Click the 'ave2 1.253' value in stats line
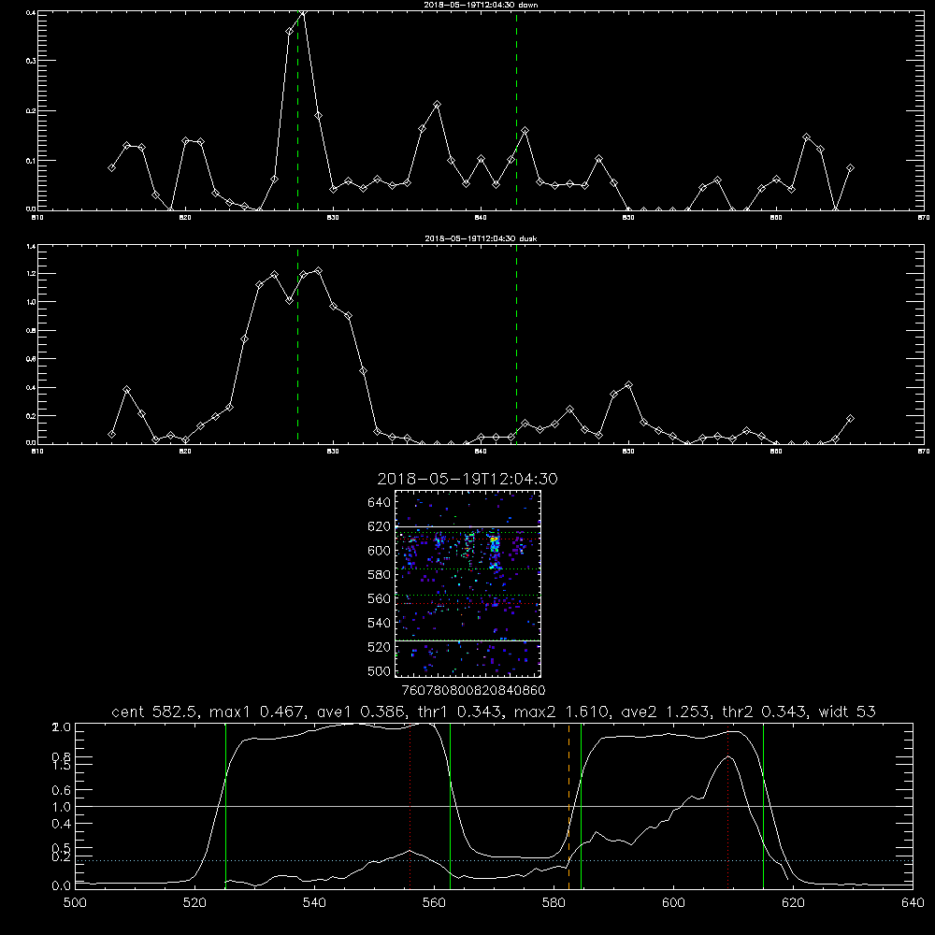This screenshot has width=935, height=935. (666, 712)
